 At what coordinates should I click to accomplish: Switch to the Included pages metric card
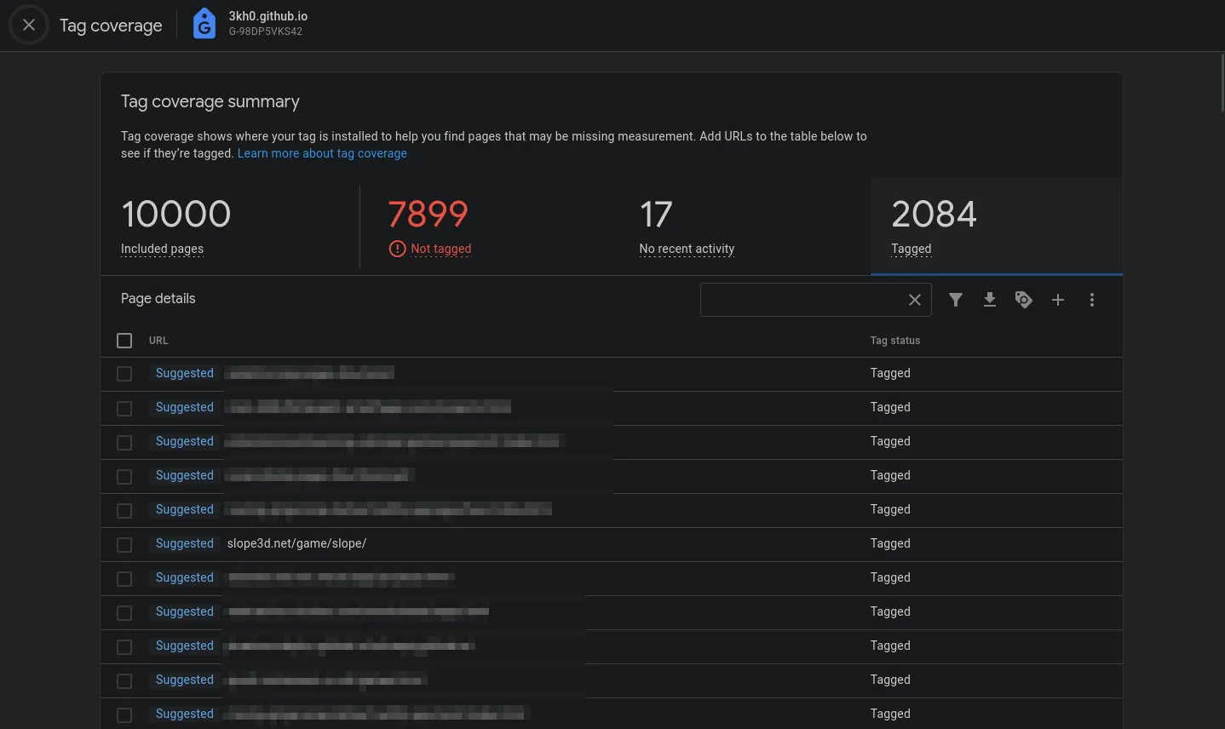pyautogui.click(x=176, y=226)
